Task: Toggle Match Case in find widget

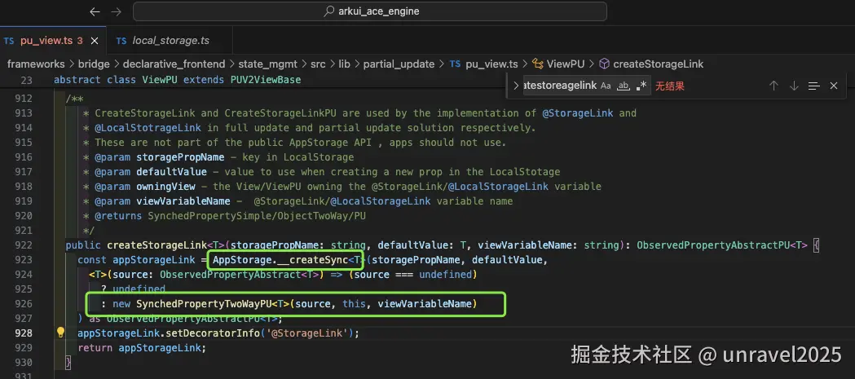Action: 606,86
